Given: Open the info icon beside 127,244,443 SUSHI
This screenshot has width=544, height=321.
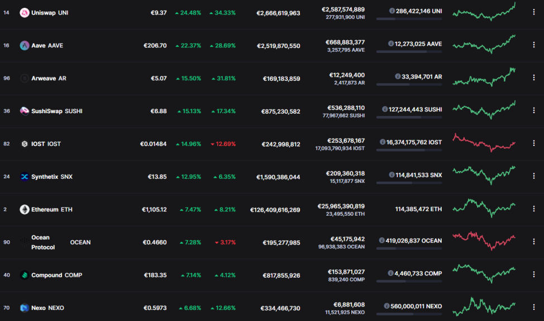Looking at the screenshot, I should point(384,109).
